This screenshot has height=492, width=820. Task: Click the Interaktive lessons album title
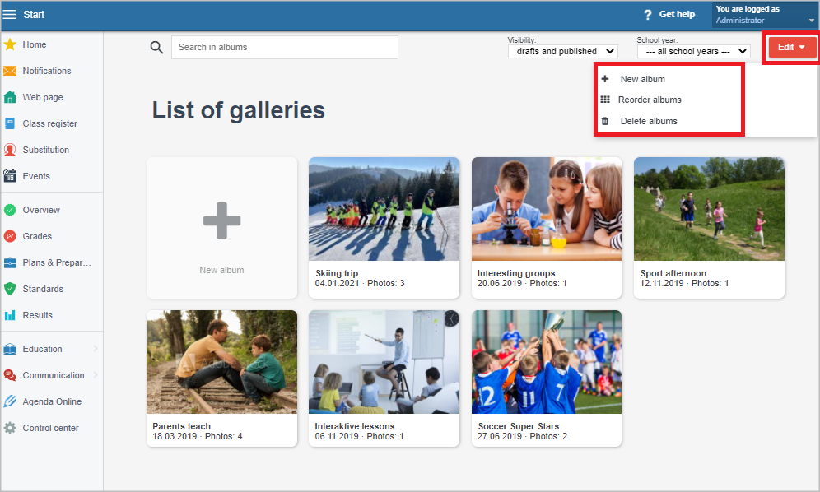tap(355, 426)
